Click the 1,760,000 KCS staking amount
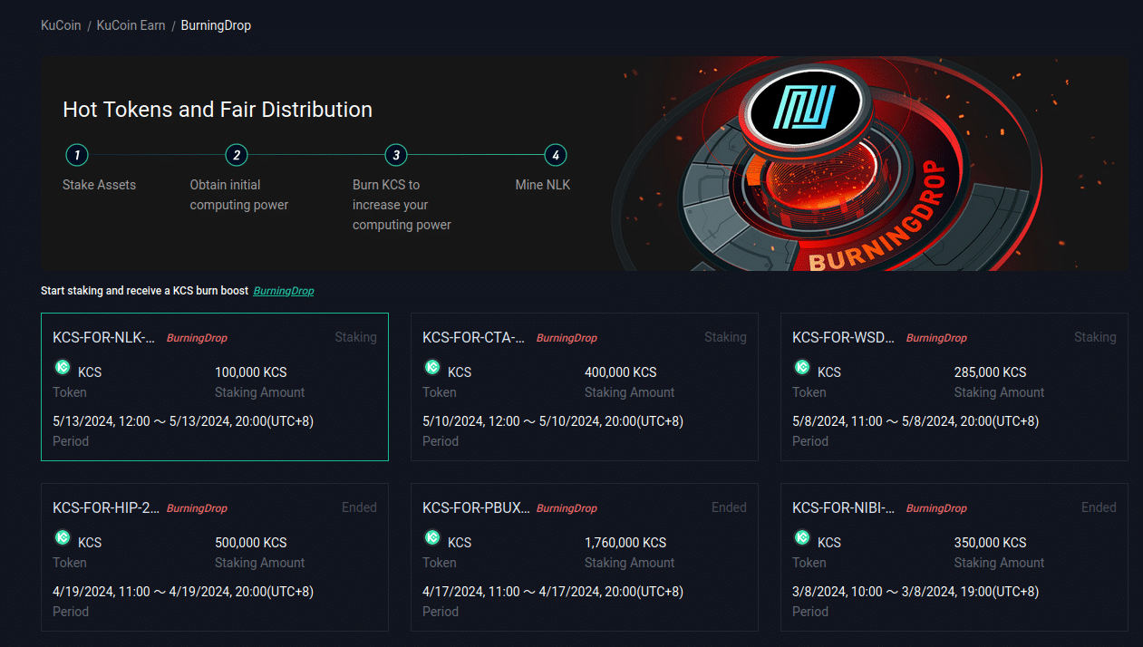This screenshot has width=1143, height=647. click(625, 543)
